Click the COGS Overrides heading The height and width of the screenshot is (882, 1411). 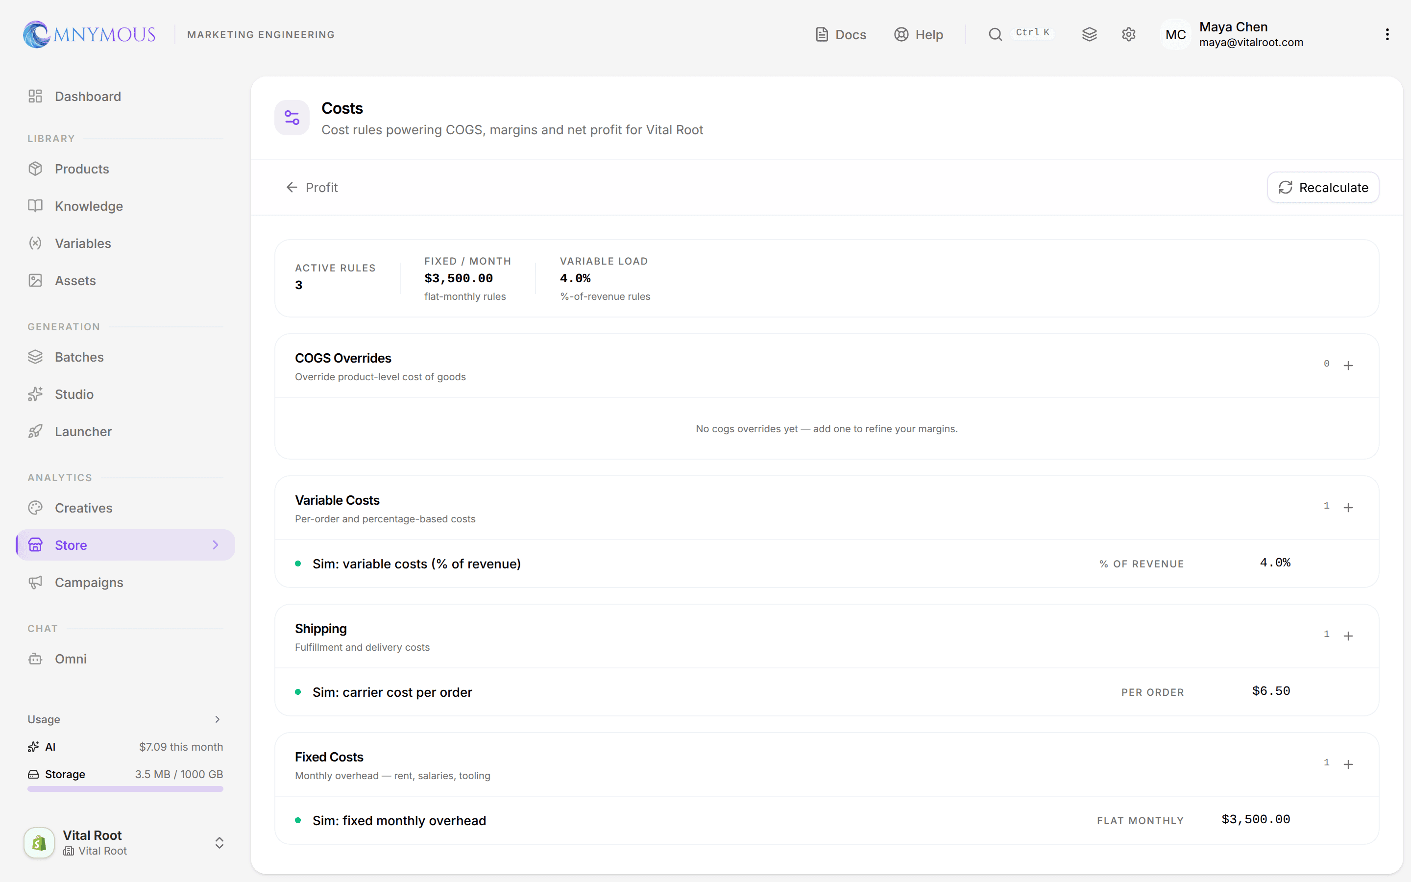343,358
